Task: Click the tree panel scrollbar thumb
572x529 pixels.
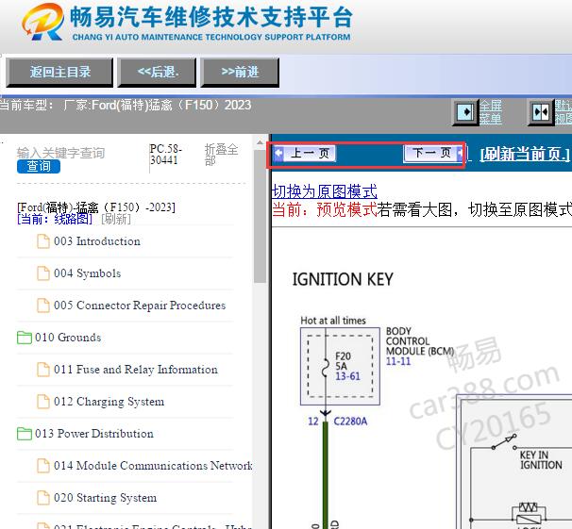Action: coord(261,217)
